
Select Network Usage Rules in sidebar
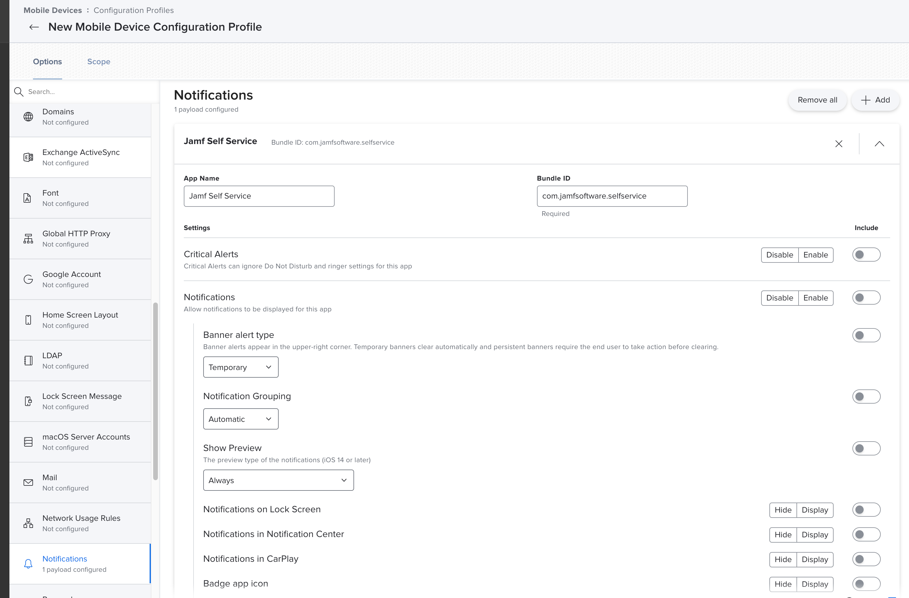point(80,523)
